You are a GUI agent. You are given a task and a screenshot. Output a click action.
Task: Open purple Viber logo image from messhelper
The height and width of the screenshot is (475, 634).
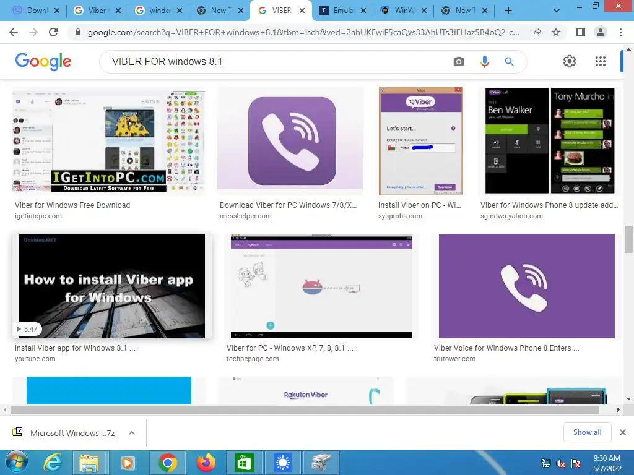click(290, 142)
